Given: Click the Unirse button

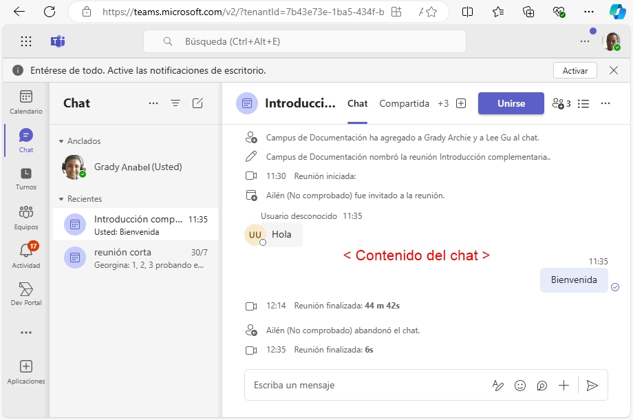Looking at the screenshot, I should (511, 103).
